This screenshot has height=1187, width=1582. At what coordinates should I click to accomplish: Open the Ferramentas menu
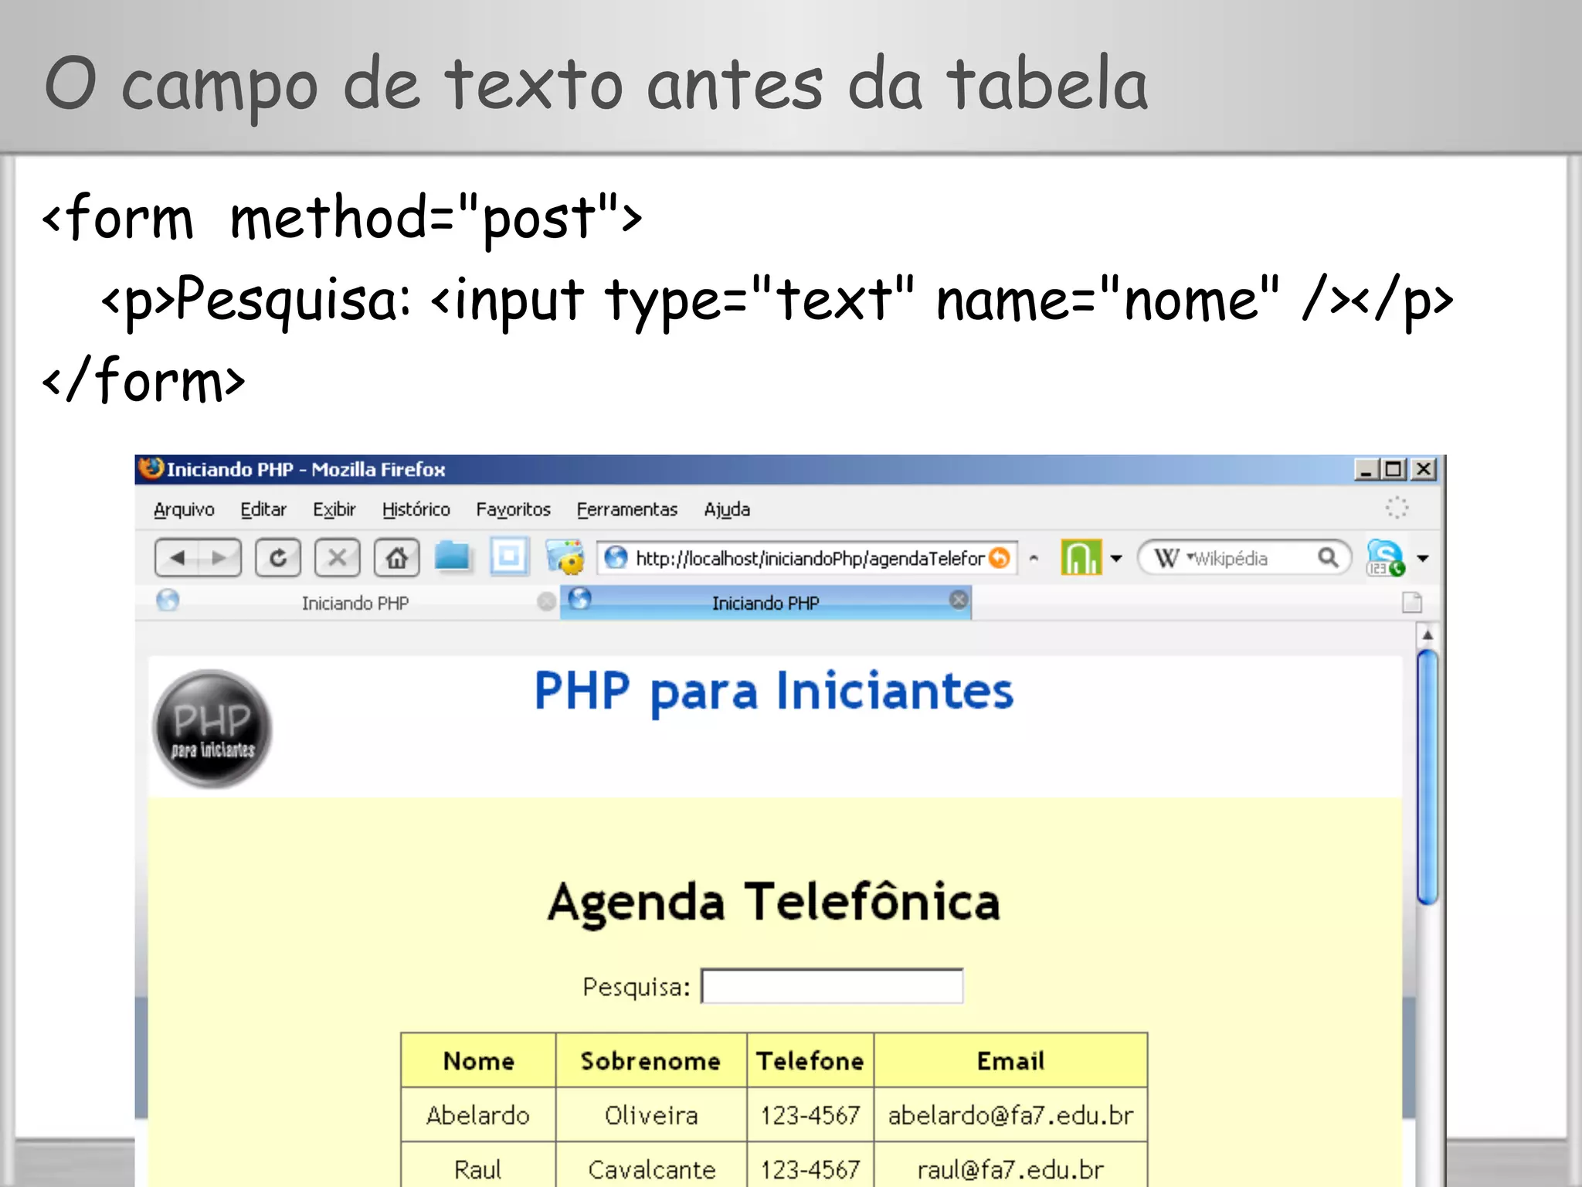pyautogui.click(x=627, y=509)
